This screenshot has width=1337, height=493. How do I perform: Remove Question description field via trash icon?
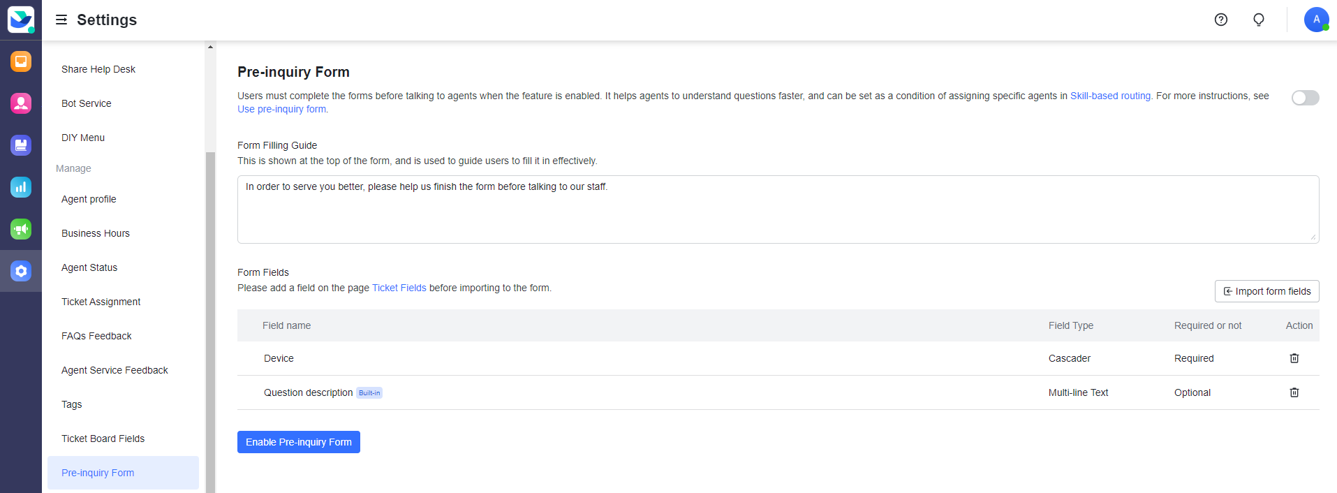point(1294,392)
